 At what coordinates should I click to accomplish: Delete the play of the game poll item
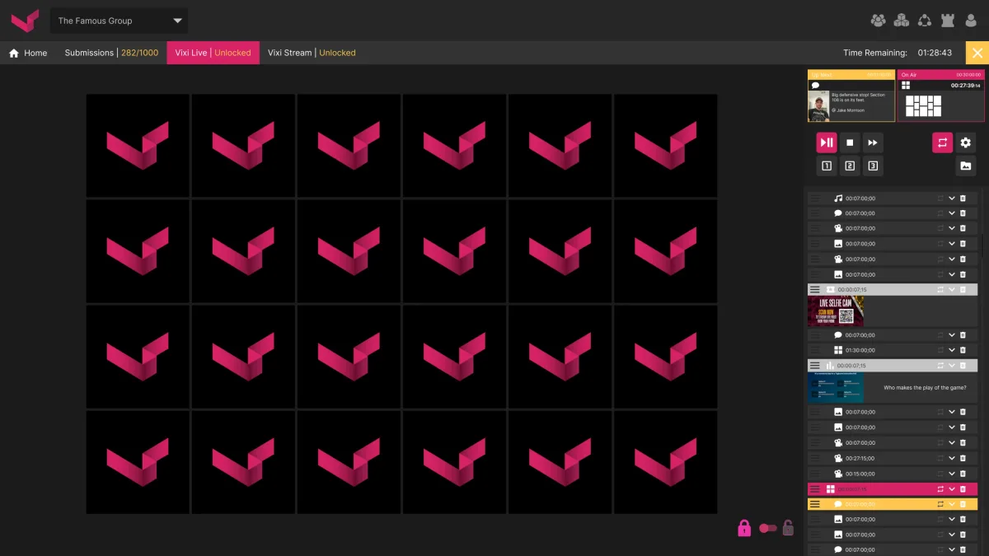pyautogui.click(x=963, y=366)
